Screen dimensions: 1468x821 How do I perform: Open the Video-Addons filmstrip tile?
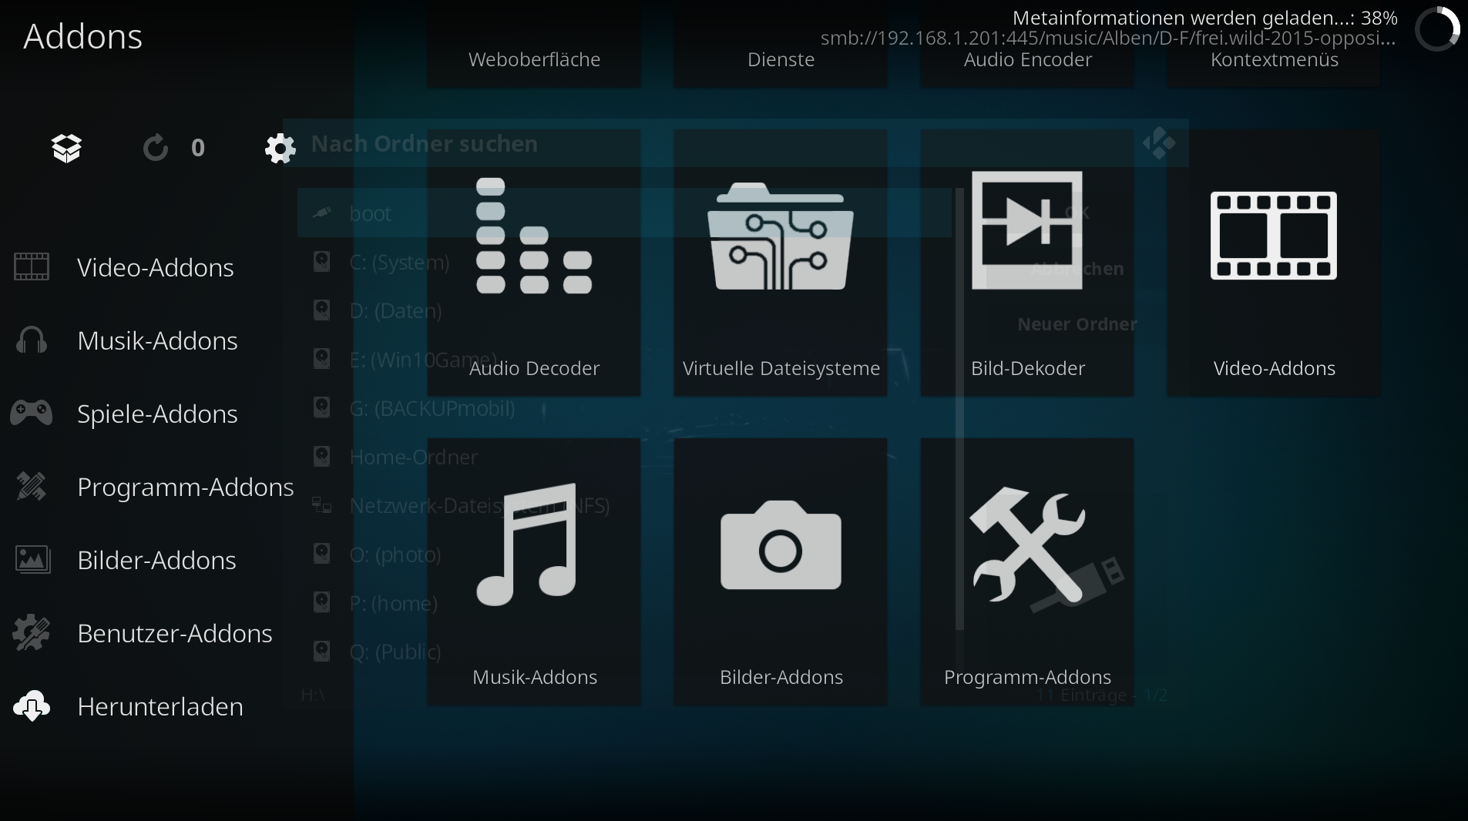1274,263
